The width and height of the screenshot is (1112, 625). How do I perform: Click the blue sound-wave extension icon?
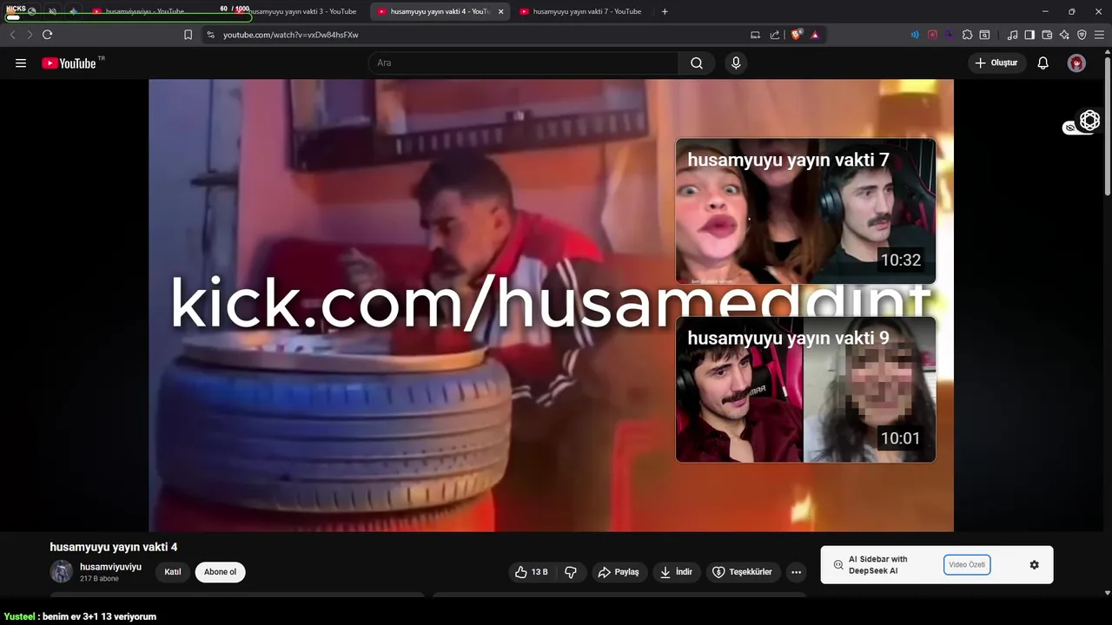pos(915,35)
